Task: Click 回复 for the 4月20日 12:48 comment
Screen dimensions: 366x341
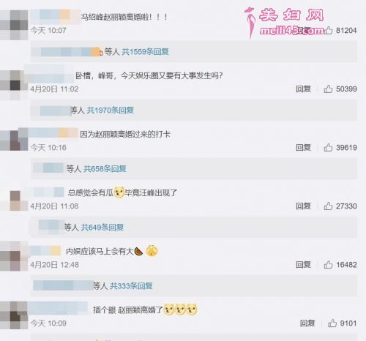Action: coord(303,264)
